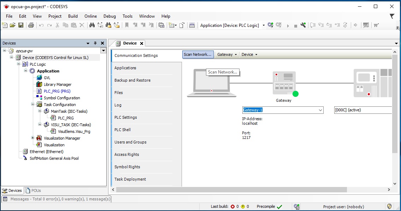Viewport: 401px width, 211px height.
Task: Select SoftMotion General Axis Pool
Action: (x=54, y=158)
